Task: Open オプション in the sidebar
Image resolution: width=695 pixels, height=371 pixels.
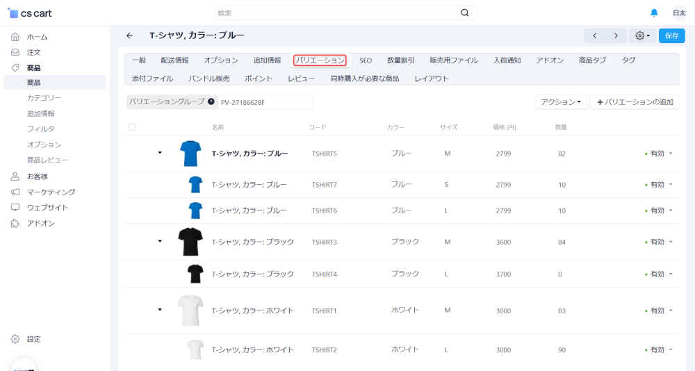Action: (44, 145)
